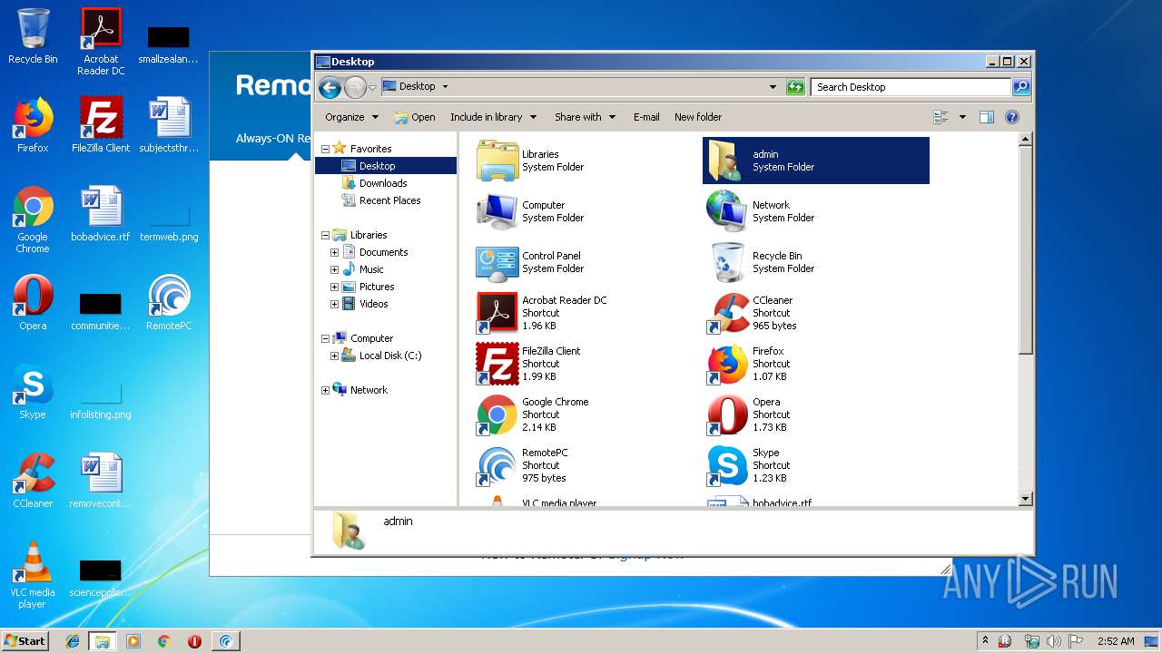Open the bobadvice.rtf desktop file
Viewport: 1162px width, 653px height.
click(x=100, y=214)
